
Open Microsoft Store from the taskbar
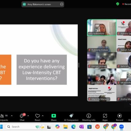[89, 127]
